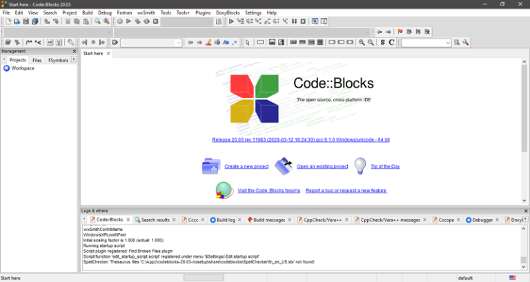
Task: Open the DoxyBlocks menu
Action: (x=228, y=12)
